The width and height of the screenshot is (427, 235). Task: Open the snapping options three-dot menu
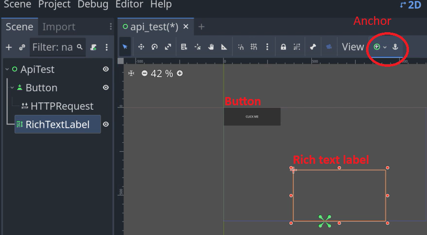[267, 47]
